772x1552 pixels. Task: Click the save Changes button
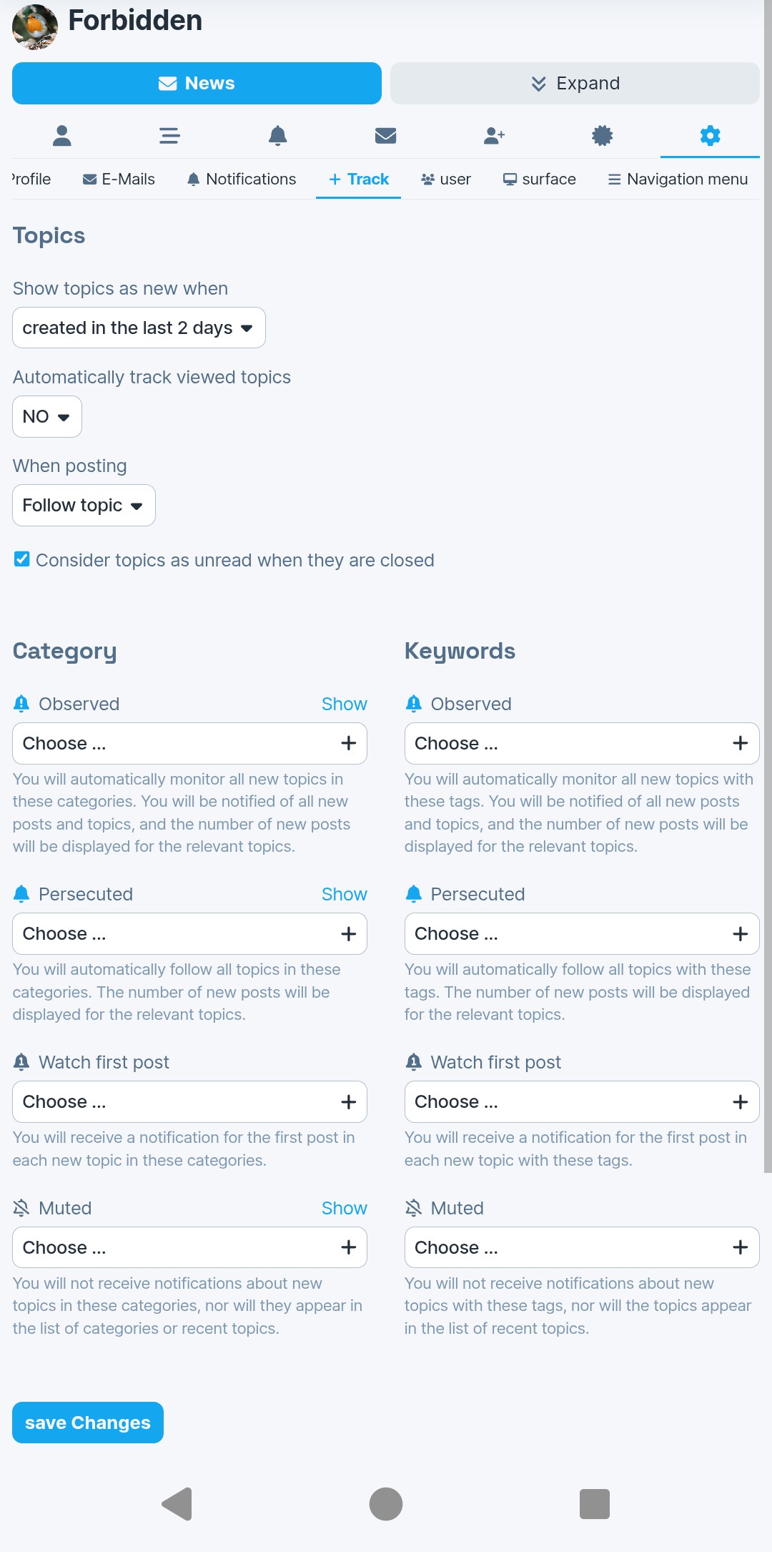click(88, 1423)
